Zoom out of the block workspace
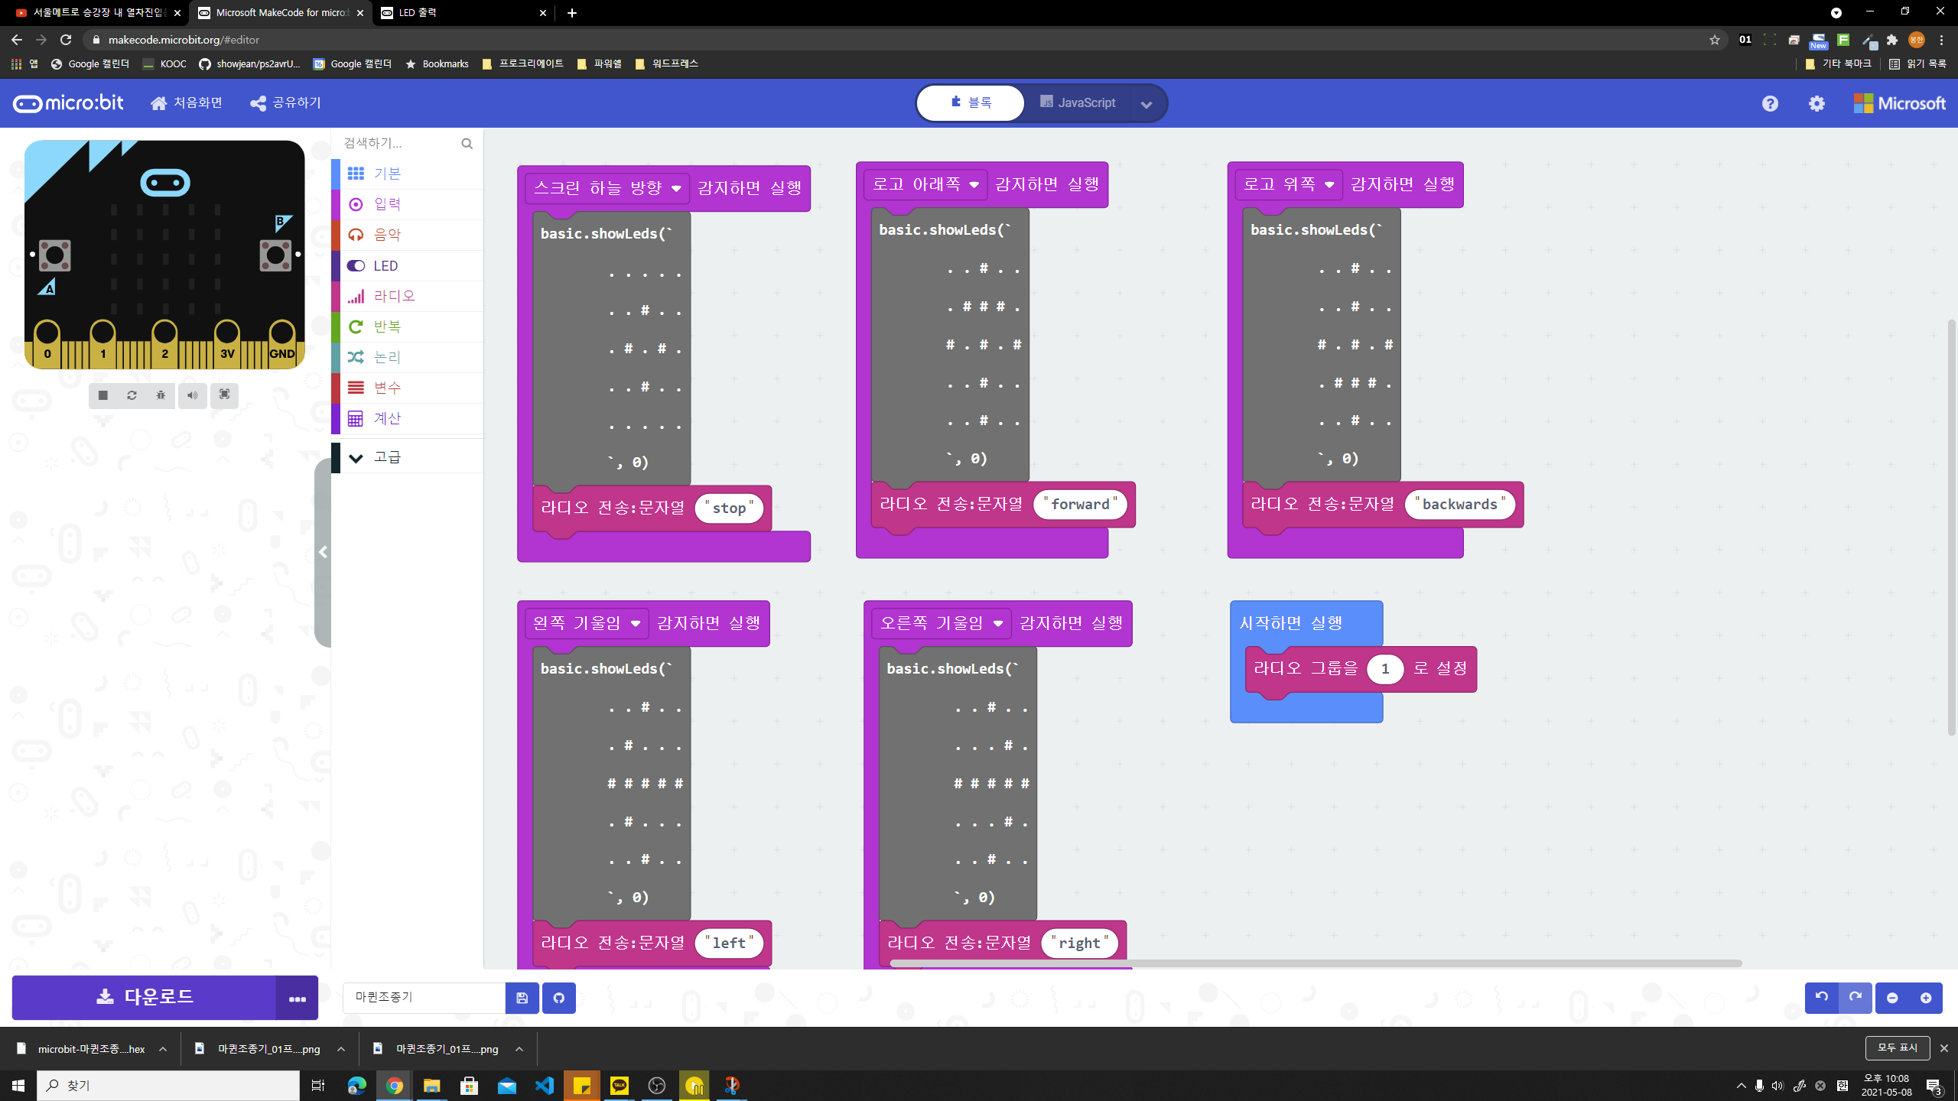 tap(1892, 998)
